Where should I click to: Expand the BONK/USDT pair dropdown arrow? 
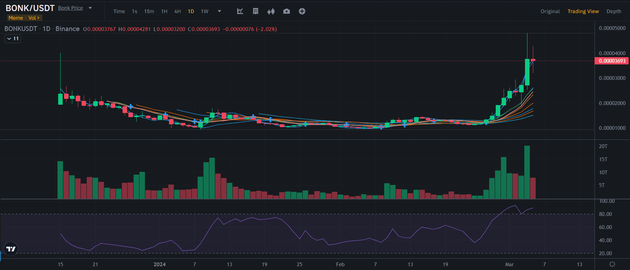90,8
